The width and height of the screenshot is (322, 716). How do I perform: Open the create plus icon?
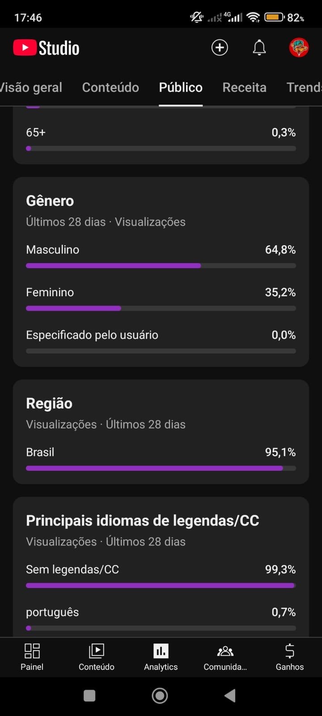coord(220,47)
